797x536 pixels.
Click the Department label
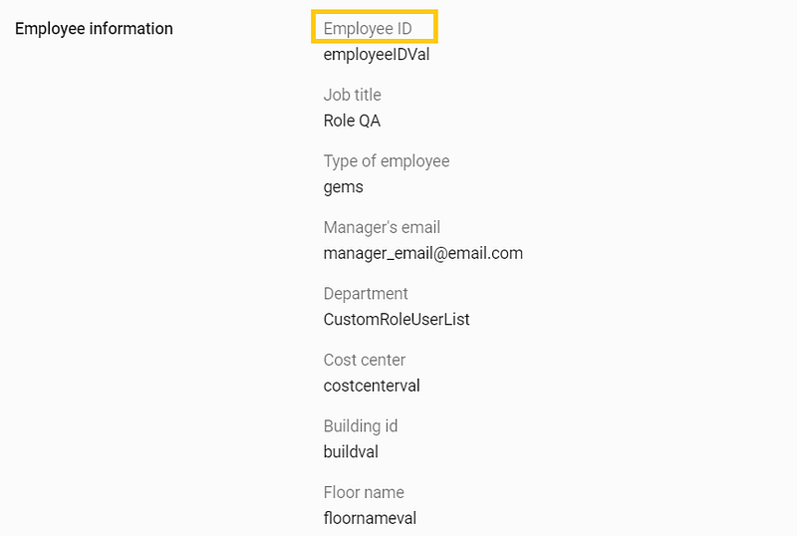click(x=366, y=294)
